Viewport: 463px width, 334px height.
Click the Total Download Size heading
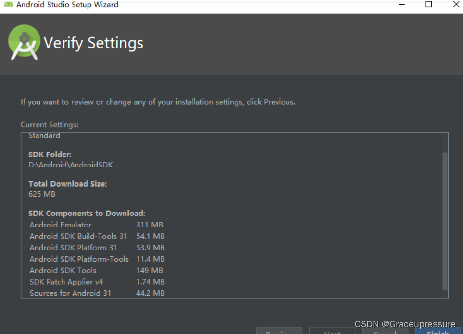coord(68,184)
